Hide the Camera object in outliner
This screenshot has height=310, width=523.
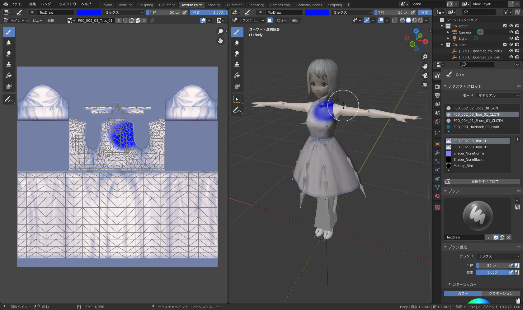pos(511,32)
